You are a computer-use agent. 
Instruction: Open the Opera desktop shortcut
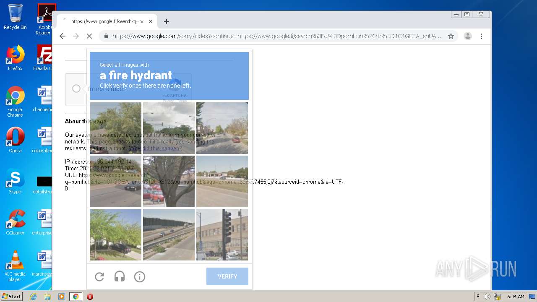(15, 140)
